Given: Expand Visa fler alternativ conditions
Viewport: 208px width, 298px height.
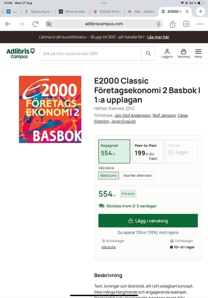Looking at the screenshot, I should point(138,175).
